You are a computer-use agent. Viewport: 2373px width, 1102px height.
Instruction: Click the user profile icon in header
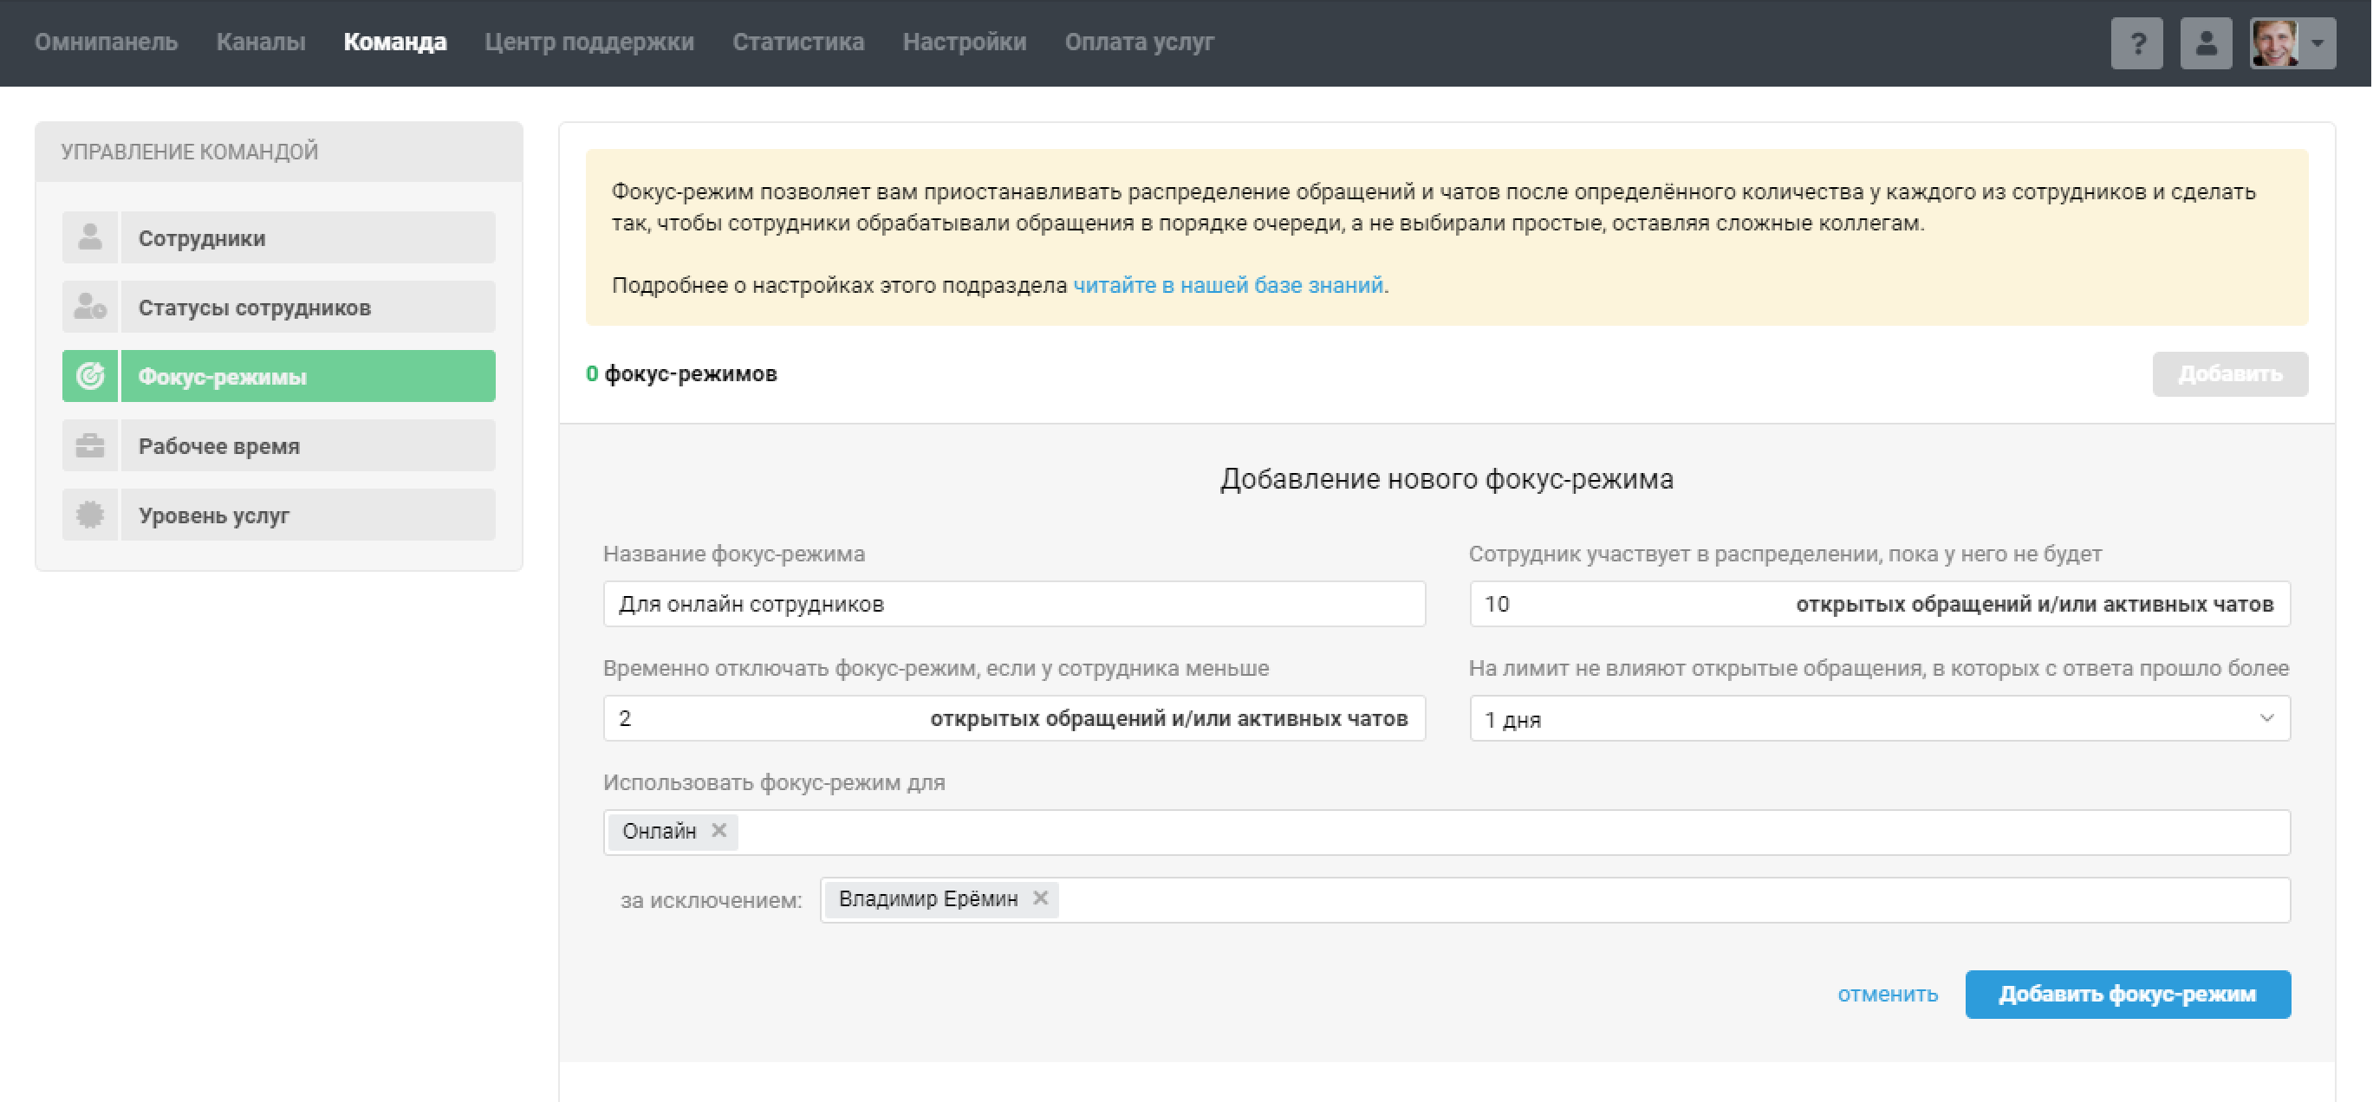point(2206,42)
